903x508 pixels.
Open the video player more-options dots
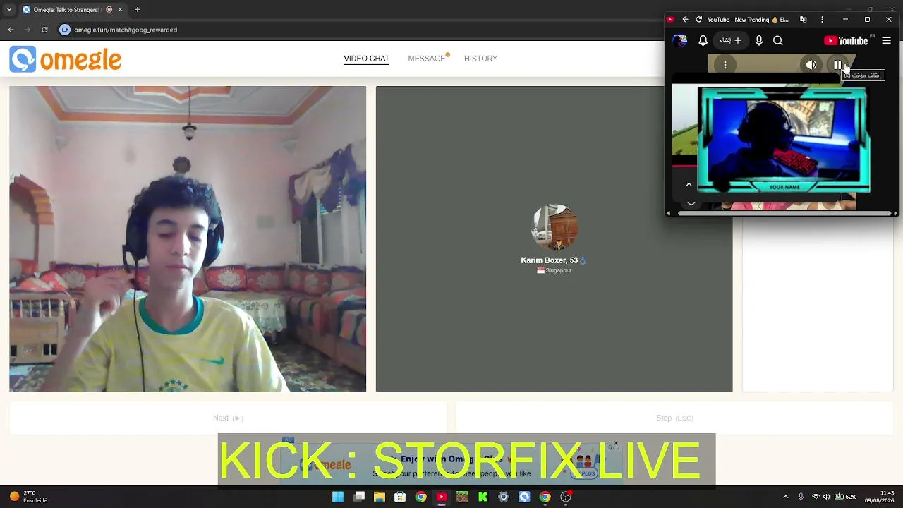click(x=725, y=66)
